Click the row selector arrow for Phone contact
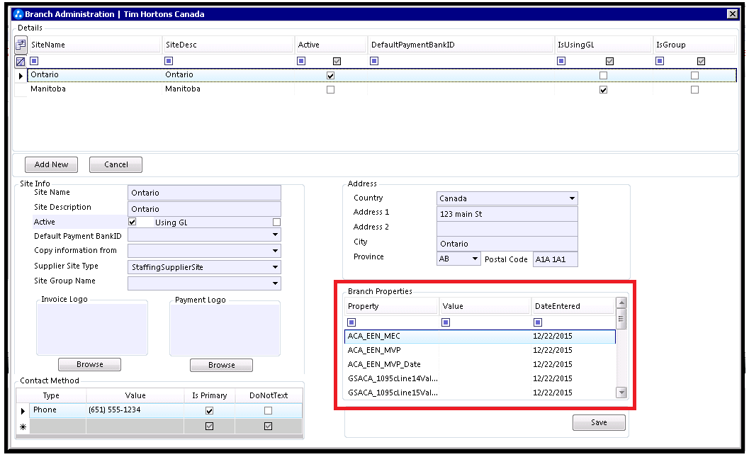Screen dimensions: 749x457 point(23,411)
